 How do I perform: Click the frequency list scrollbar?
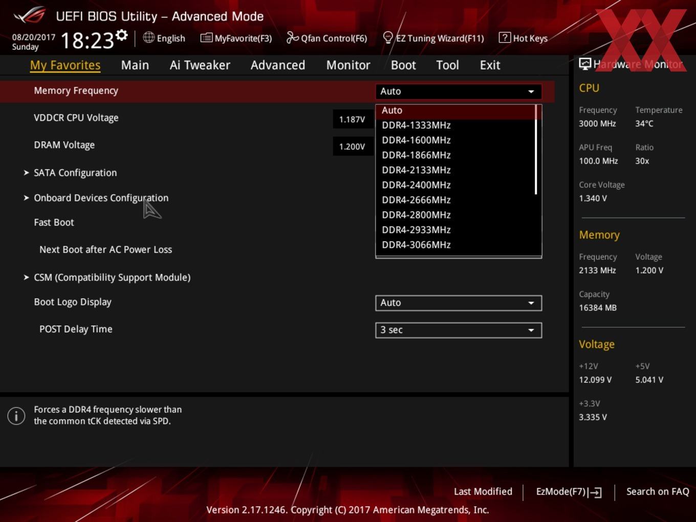(536, 149)
